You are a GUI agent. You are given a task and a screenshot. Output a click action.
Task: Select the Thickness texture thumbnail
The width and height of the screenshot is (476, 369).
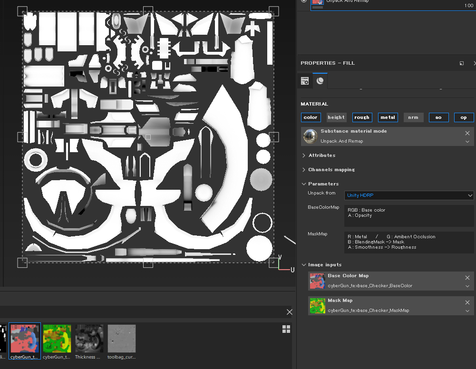click(x=89, y=339)
